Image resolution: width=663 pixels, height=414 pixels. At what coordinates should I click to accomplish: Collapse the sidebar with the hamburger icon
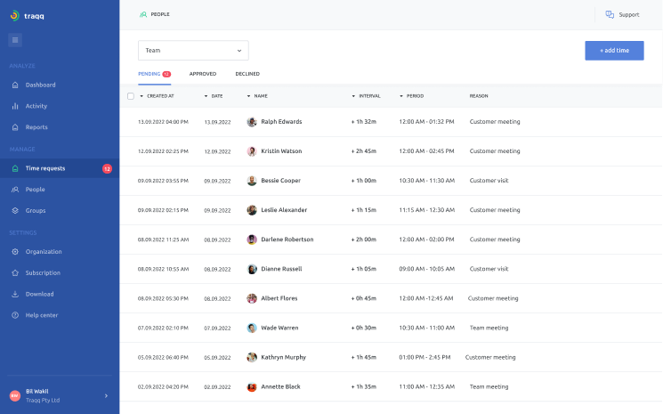[15, 39]
